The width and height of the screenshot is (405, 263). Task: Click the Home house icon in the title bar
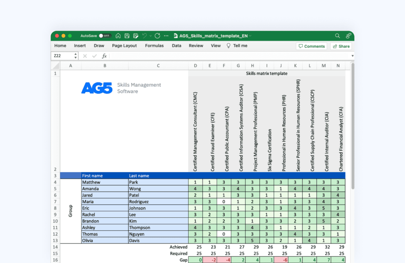click(x=118, y=36)
